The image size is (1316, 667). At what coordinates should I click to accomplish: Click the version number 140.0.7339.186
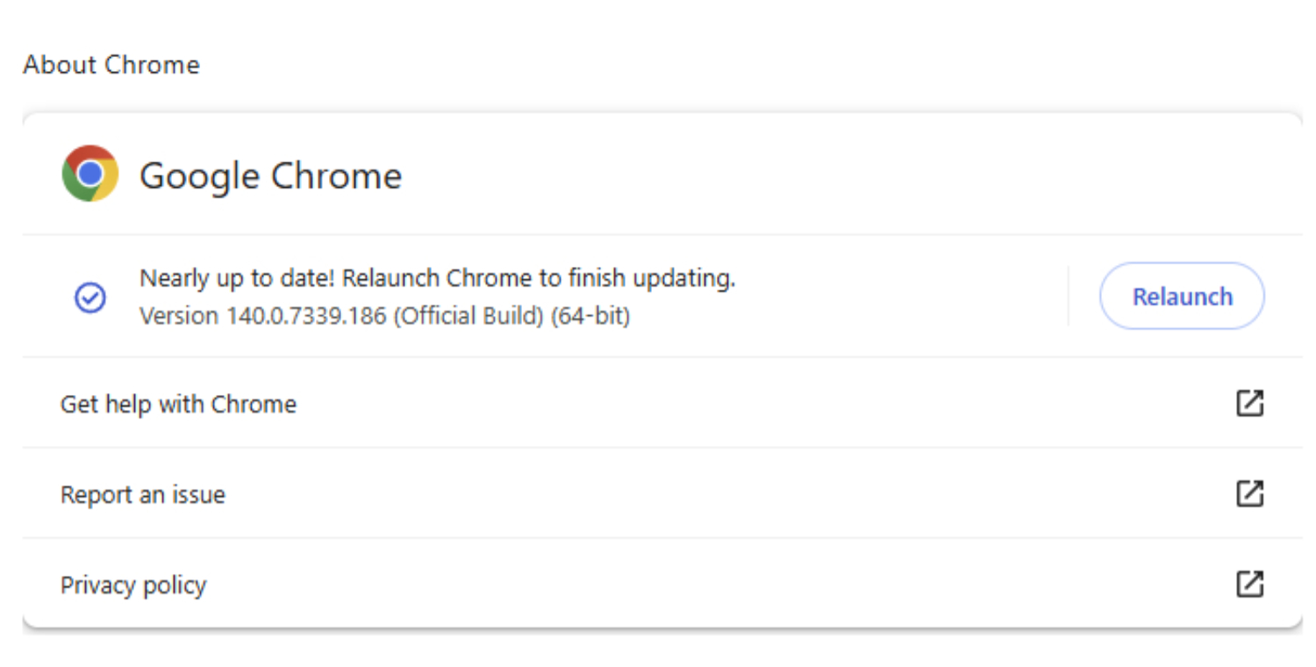click(x=306, y=316)
